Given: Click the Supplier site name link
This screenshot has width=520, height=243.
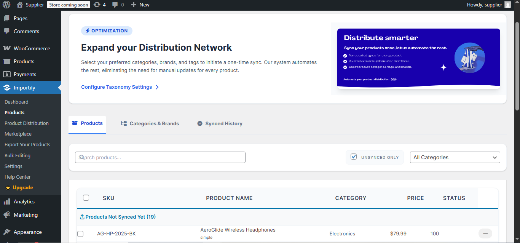Looking at the screenshot, I should click(35, 5).
